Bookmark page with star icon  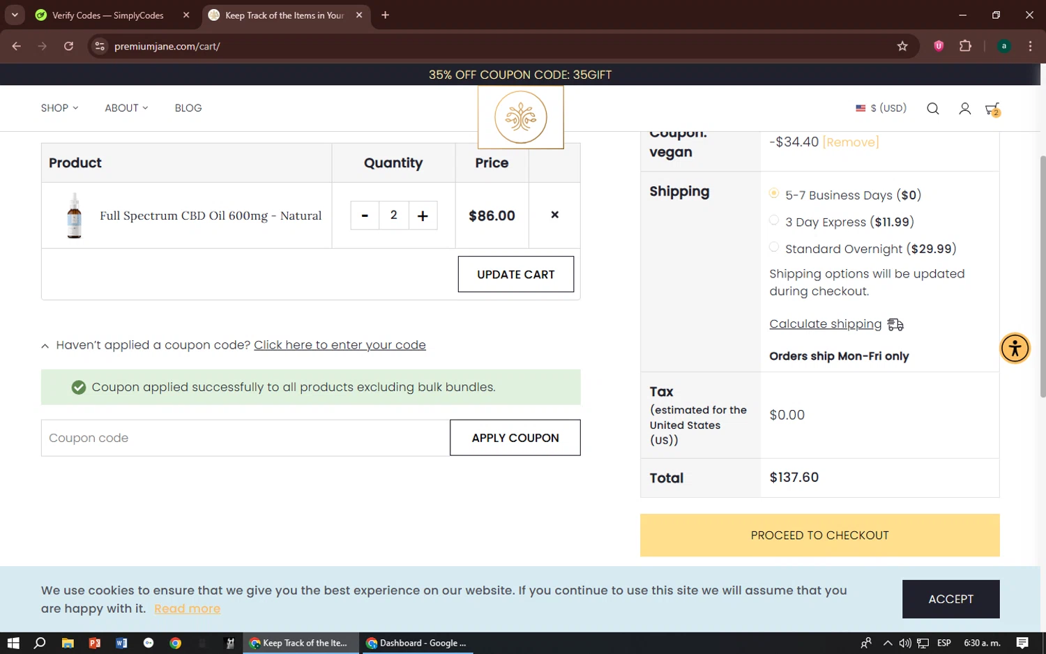pyautogui.click(x=902, y=46)
